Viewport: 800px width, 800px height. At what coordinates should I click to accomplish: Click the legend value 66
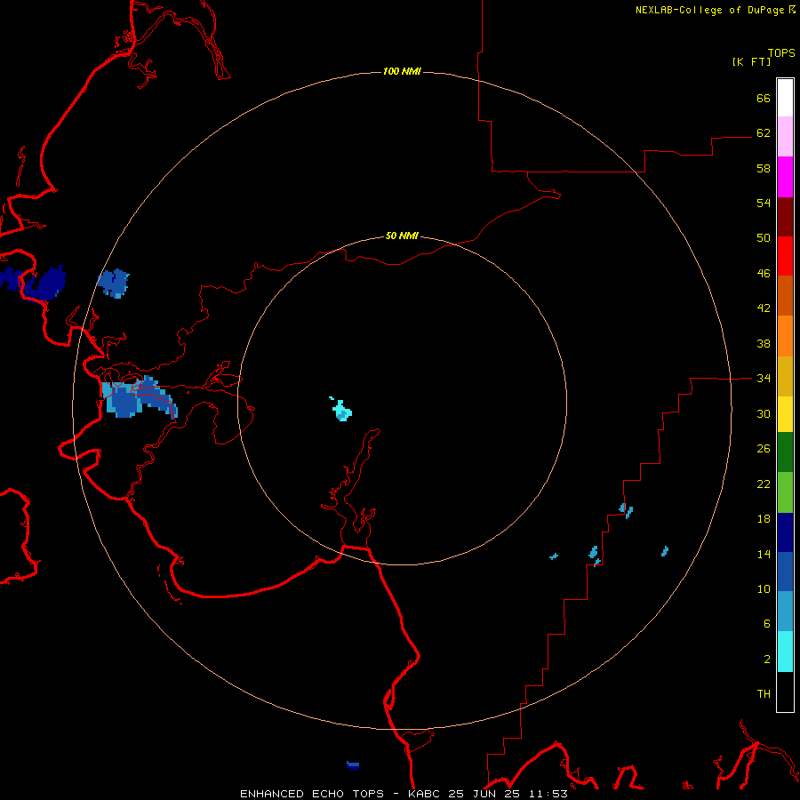(764, 98)
